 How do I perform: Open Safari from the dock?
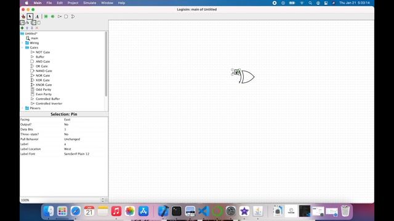pyautogui.click(x=75, y=211)
